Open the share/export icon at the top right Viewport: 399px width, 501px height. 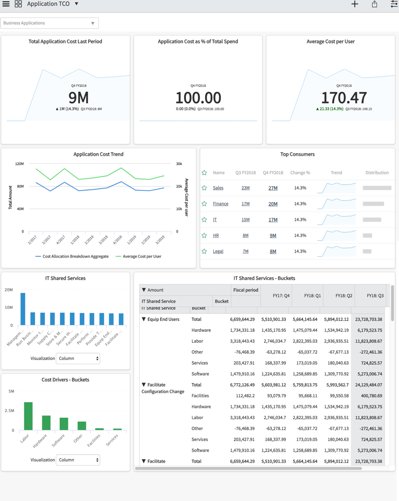click(374, 4)
